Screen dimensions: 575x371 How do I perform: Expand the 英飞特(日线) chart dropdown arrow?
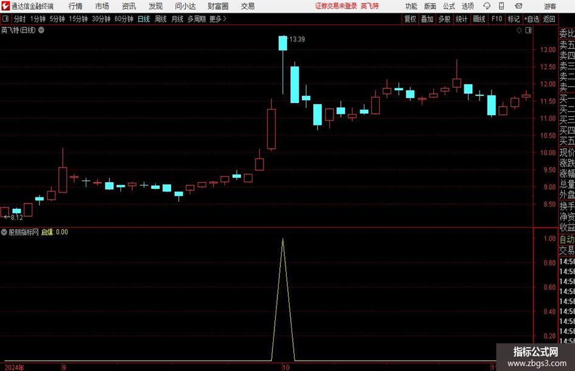(x=41, y=30)
